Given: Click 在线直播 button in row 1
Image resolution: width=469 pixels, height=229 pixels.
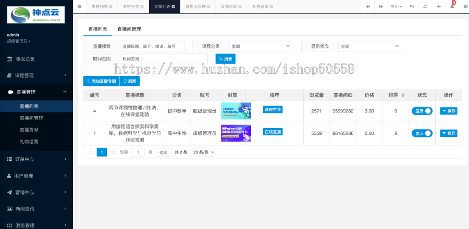Looking at the screenshot, I should click(x=273, y=132).
